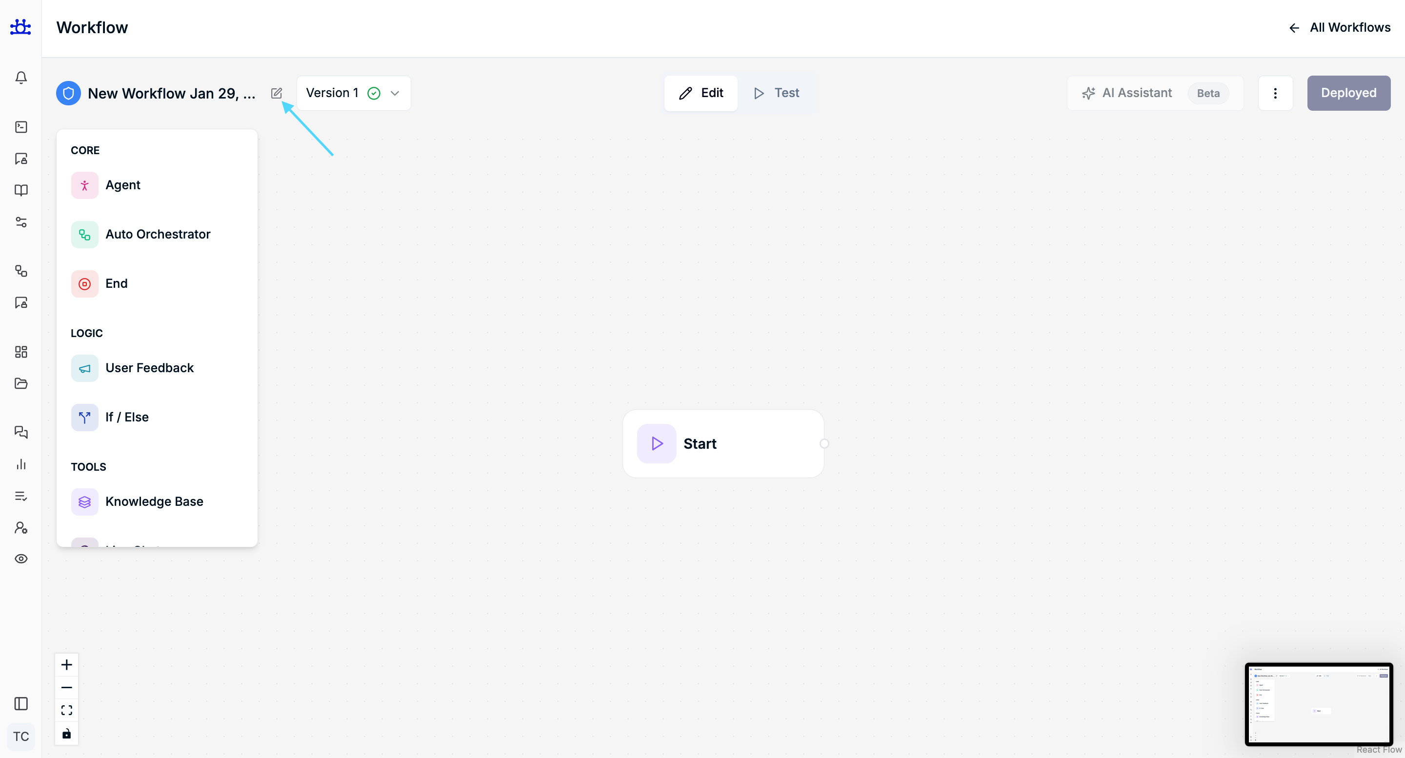Viewport: 1405px width, 758px height.
Task: Toggle the sidebar panel collapse icon
Action: point(20,703)
